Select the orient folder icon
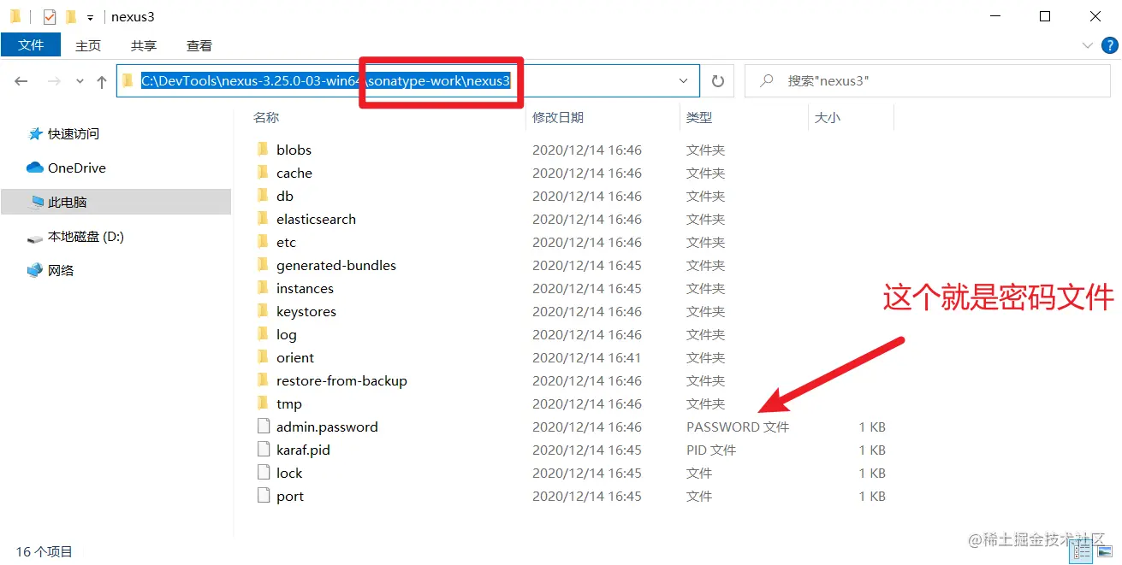Image resolution: width=1122 pixels, height=565 pixels. point(263,357)
